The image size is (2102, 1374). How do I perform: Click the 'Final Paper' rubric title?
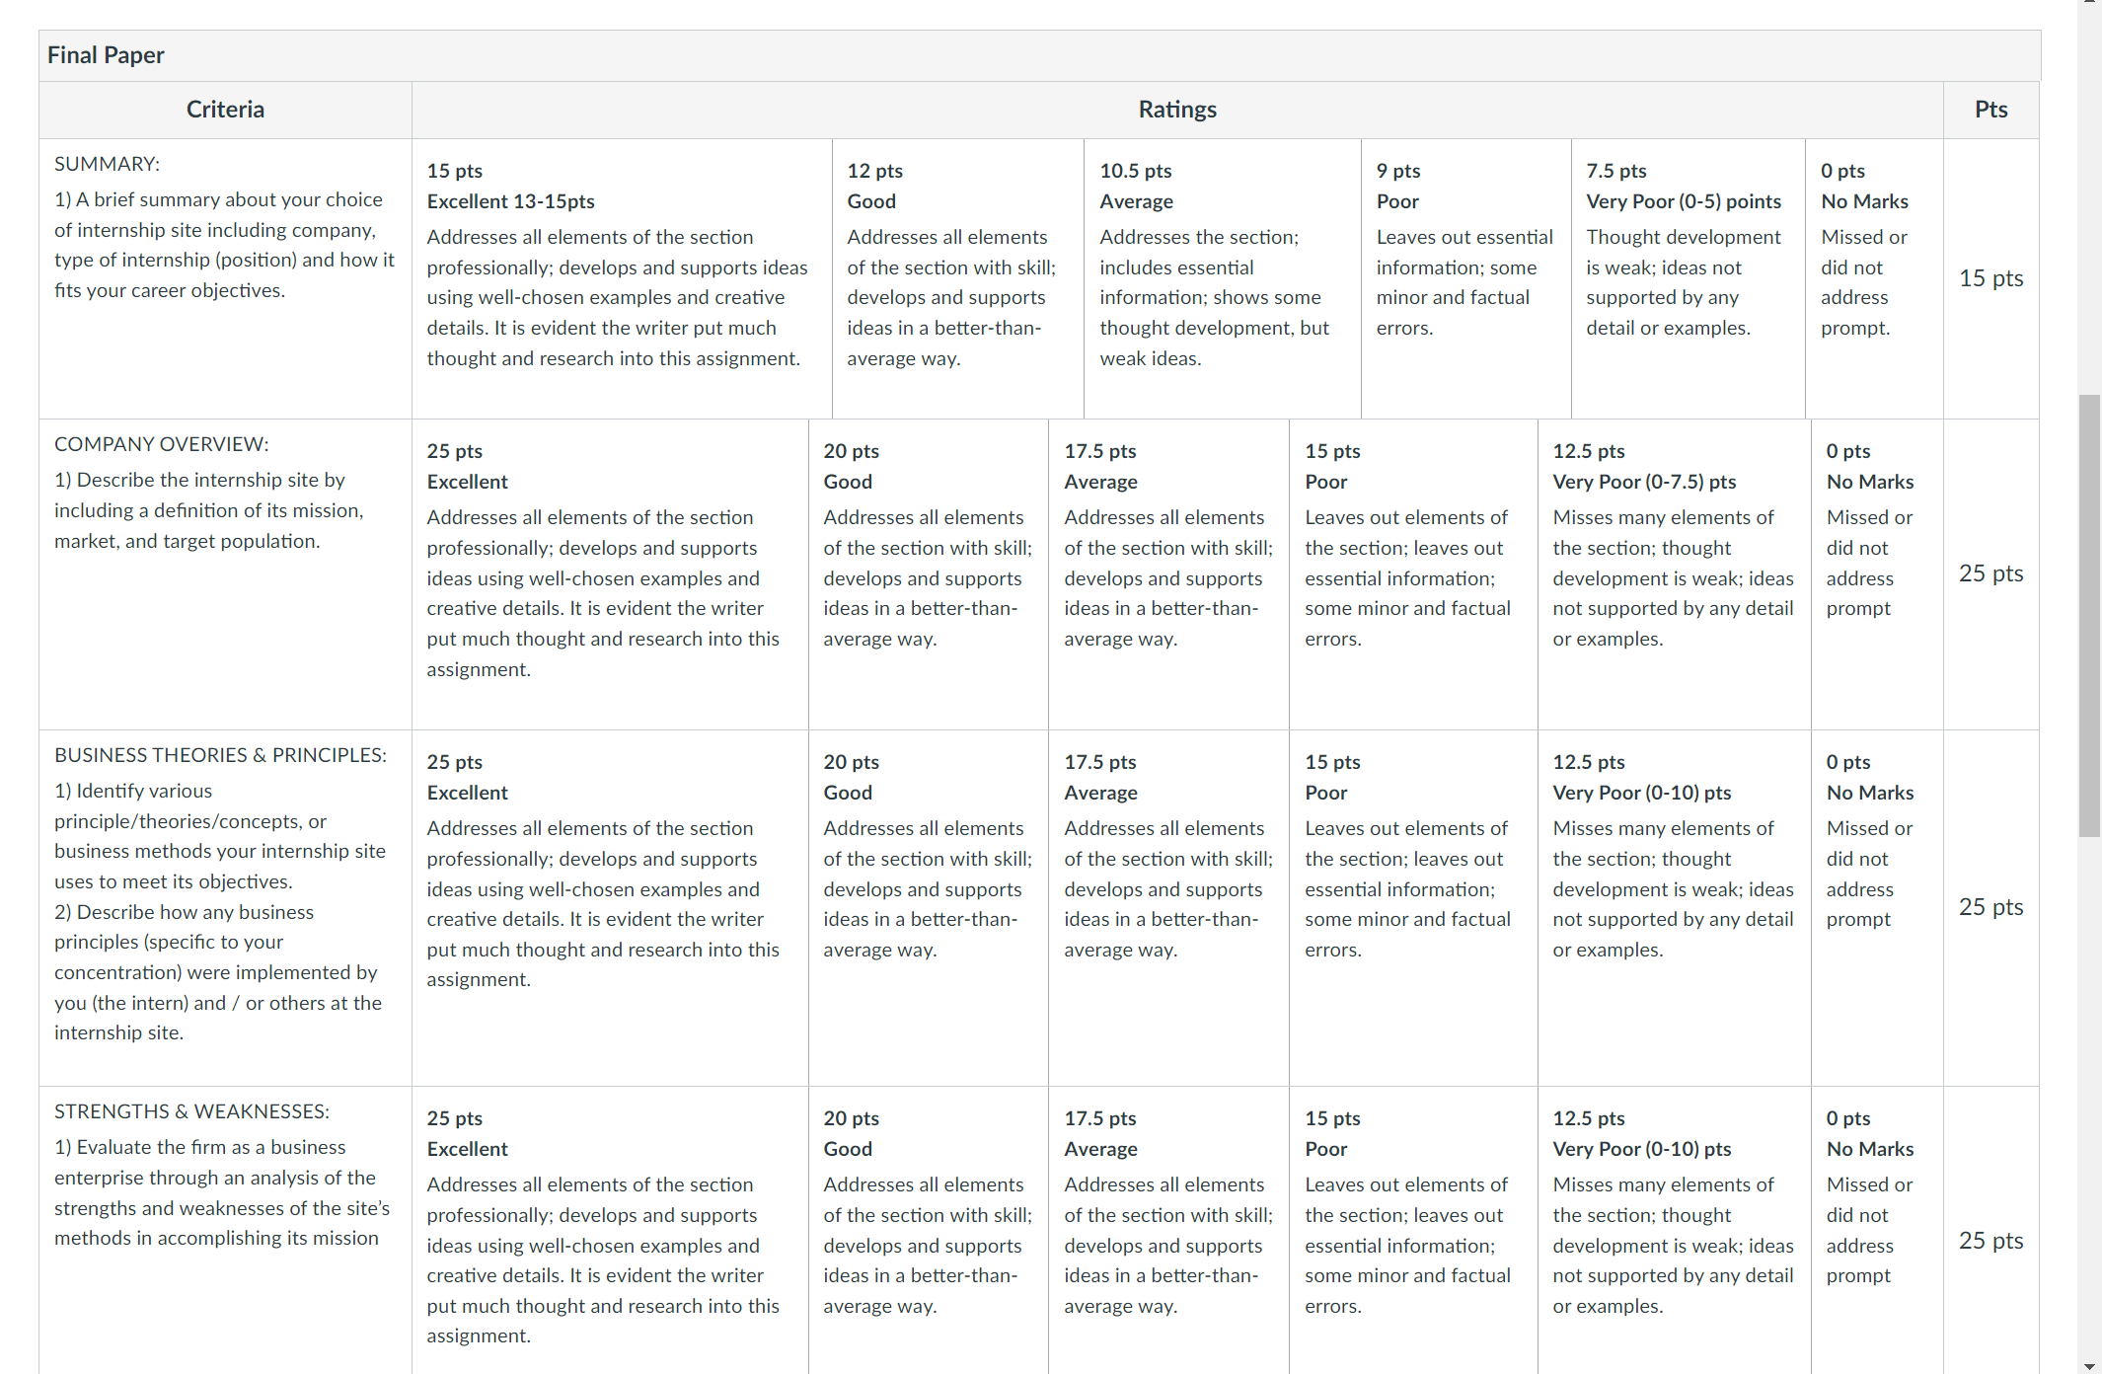pyautogui.click(x=106, y=55)
